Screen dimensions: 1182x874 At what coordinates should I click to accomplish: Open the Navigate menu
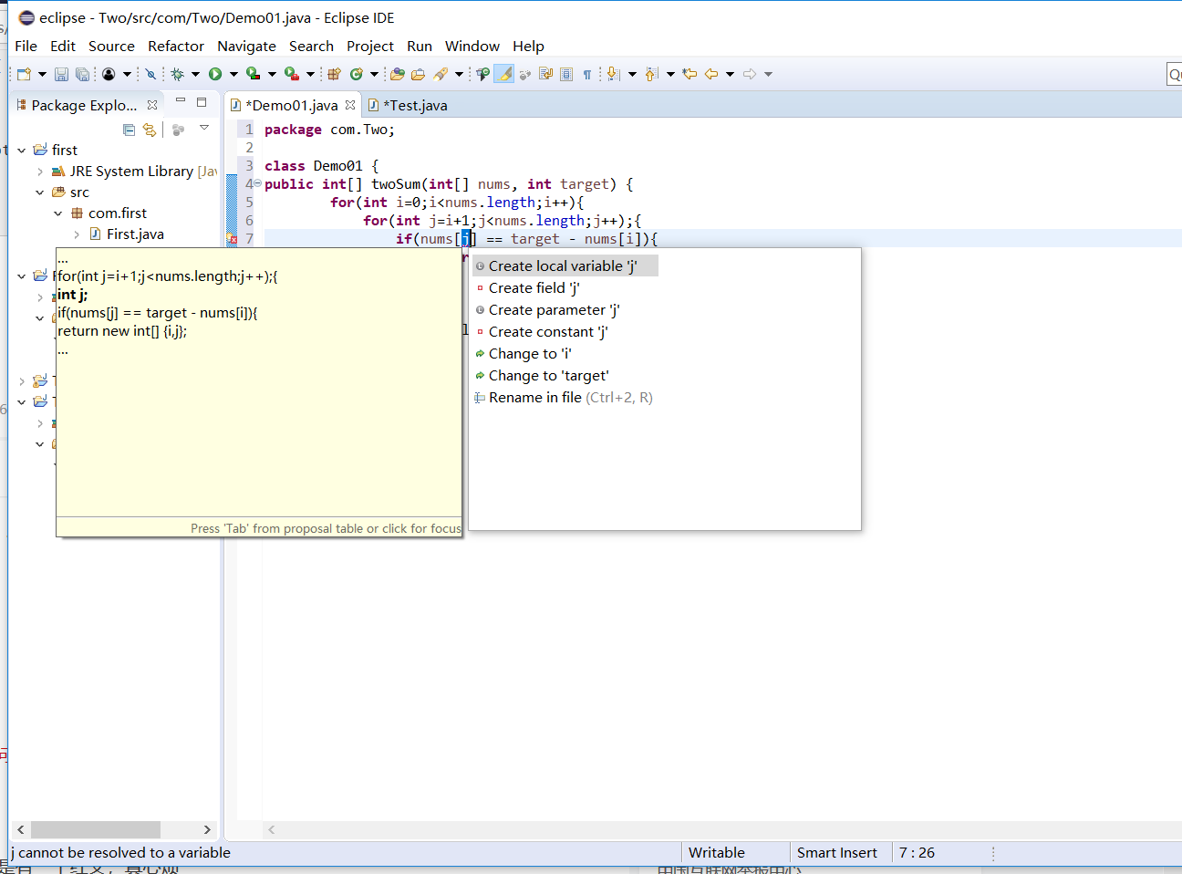pos(246,46)
